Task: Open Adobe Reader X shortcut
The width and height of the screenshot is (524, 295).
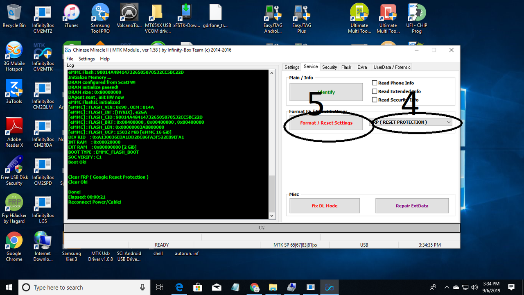Action: point(14,132)
